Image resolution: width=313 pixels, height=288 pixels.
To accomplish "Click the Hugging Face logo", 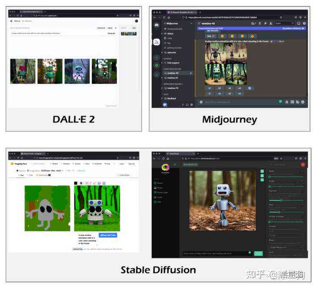I will pyautogui.click(x=19, y=164).
